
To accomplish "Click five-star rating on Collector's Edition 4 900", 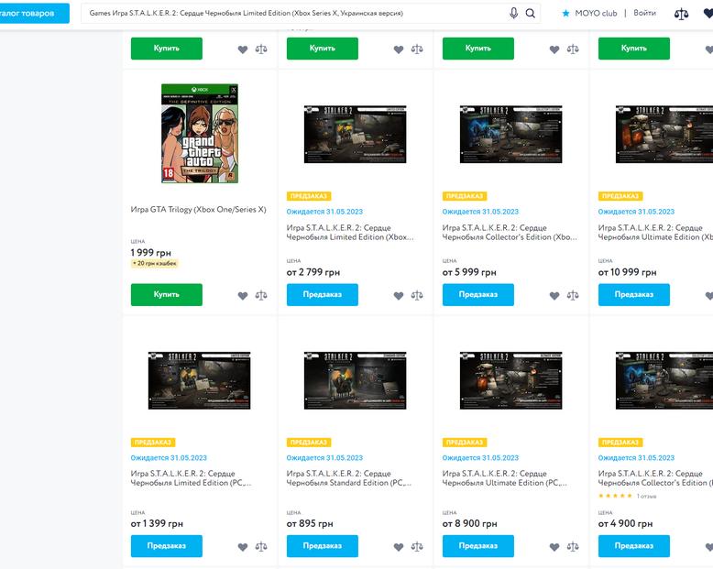I will (x=615, y=496).
